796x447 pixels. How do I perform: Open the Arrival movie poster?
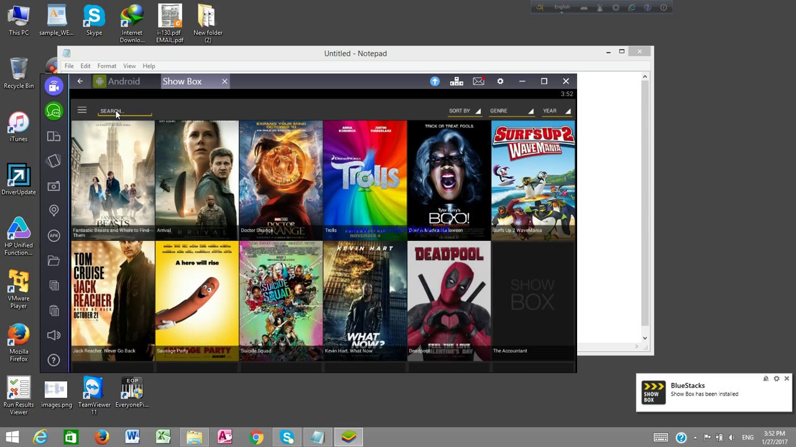coord(197,180)
